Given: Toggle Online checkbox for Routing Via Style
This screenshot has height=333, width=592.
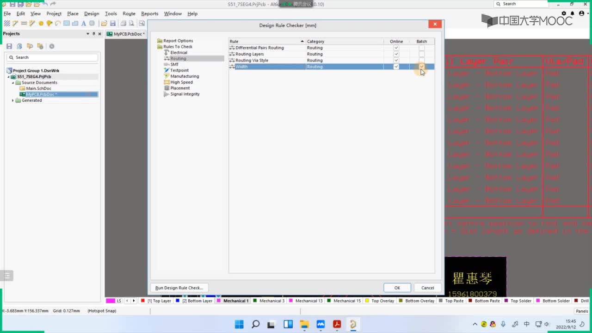Looking at the screenshot, I should click(x=396, y=60).
